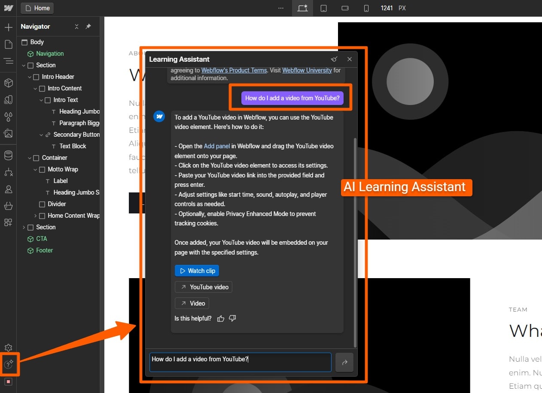Open the Add elements panel (plus icon)
542x393 pixels.
[x=8, y=28]
